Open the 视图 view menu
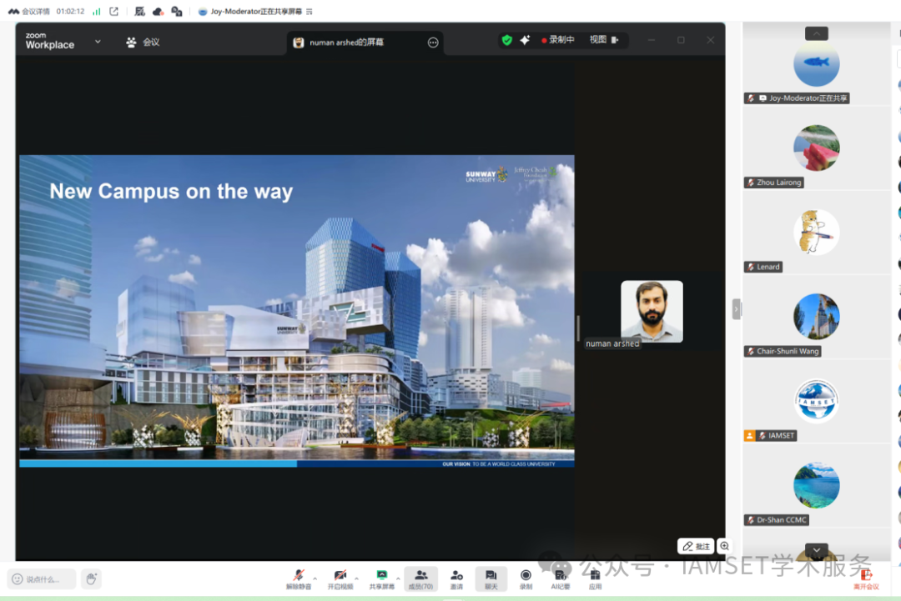Viewport: 901px width, 601px height. tap(602, 40)
